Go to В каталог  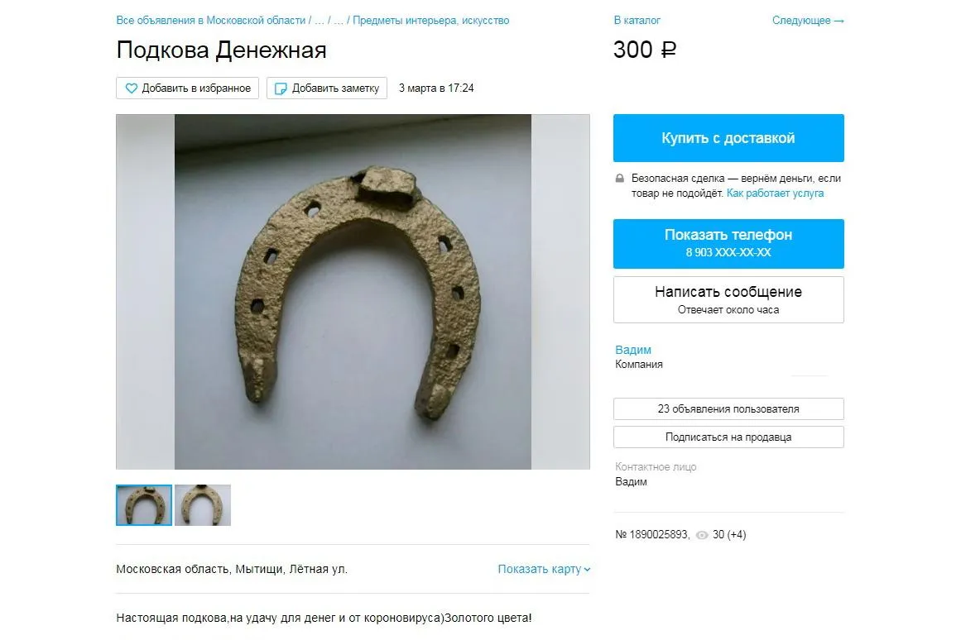pyautogui.click(x=637, y=20)
